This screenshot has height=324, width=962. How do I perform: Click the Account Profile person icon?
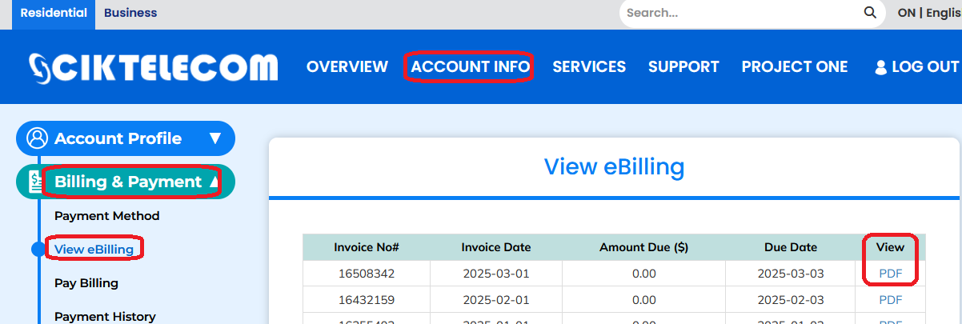click(37, 138)
